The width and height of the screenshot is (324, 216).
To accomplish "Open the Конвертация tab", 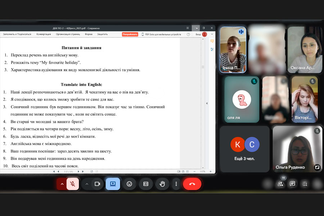I will 44,34.
